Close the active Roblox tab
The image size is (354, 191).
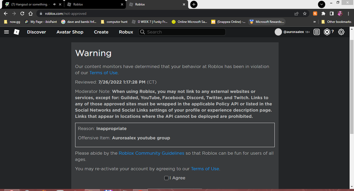[x=184, y=4]
